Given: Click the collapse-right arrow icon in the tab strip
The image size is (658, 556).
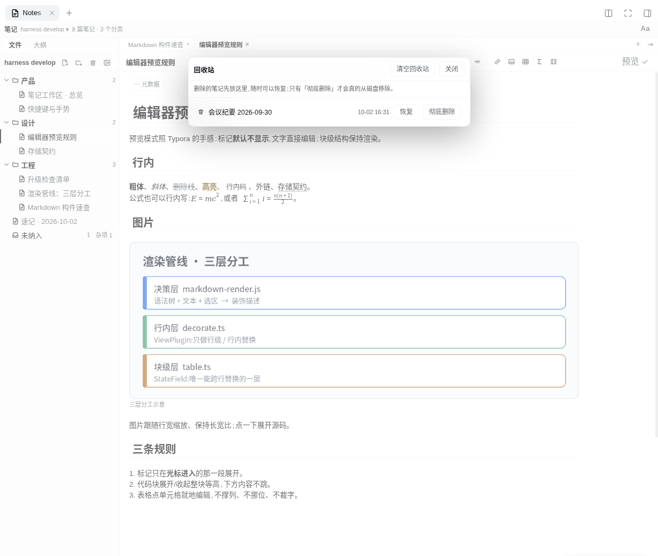Looking at the screenshot, I should click(x=650, y=45).
